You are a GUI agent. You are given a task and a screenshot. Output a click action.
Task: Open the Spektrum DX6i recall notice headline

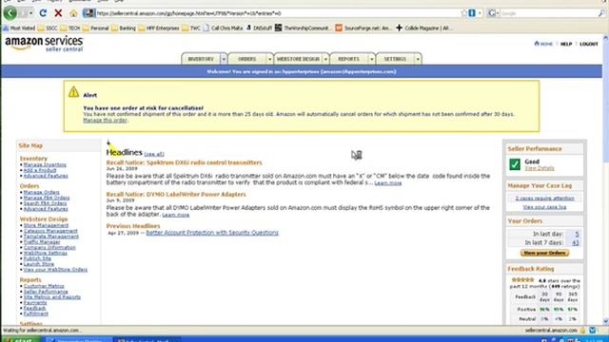pyautogui.click(x=184, y=162)
